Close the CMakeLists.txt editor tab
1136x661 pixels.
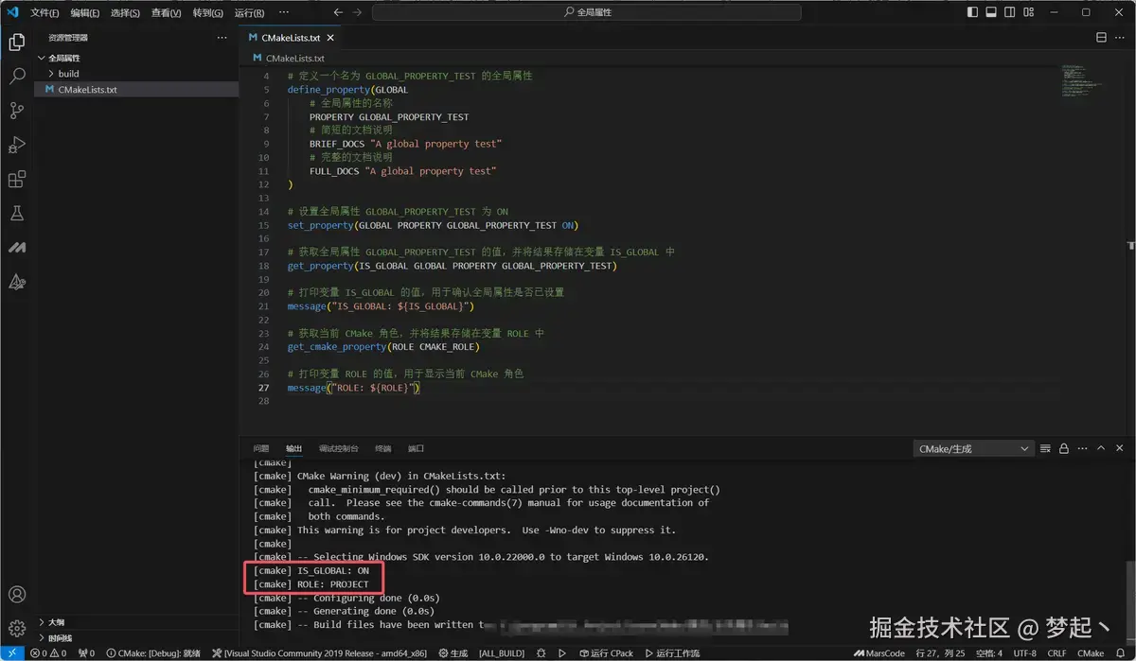(332, 38)
